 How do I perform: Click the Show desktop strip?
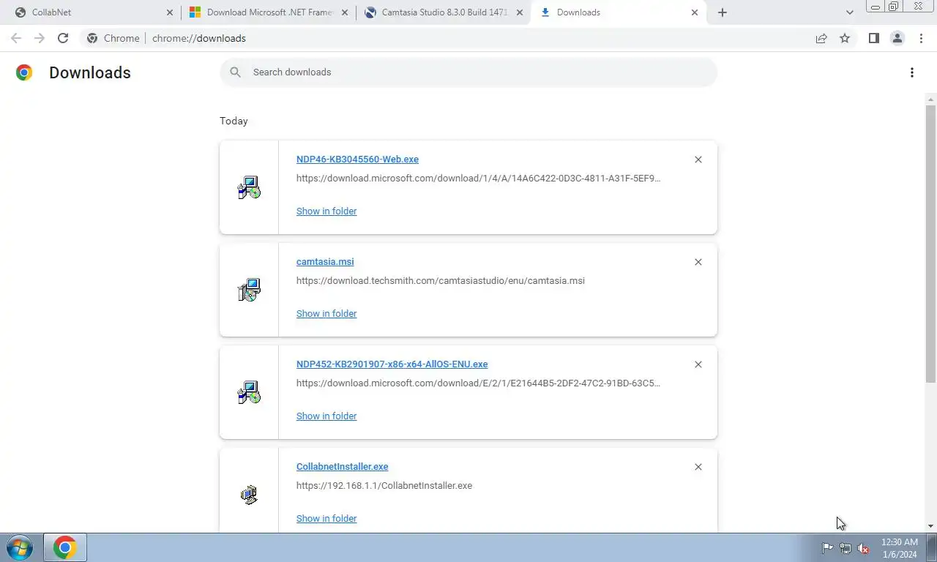[931, 547]
